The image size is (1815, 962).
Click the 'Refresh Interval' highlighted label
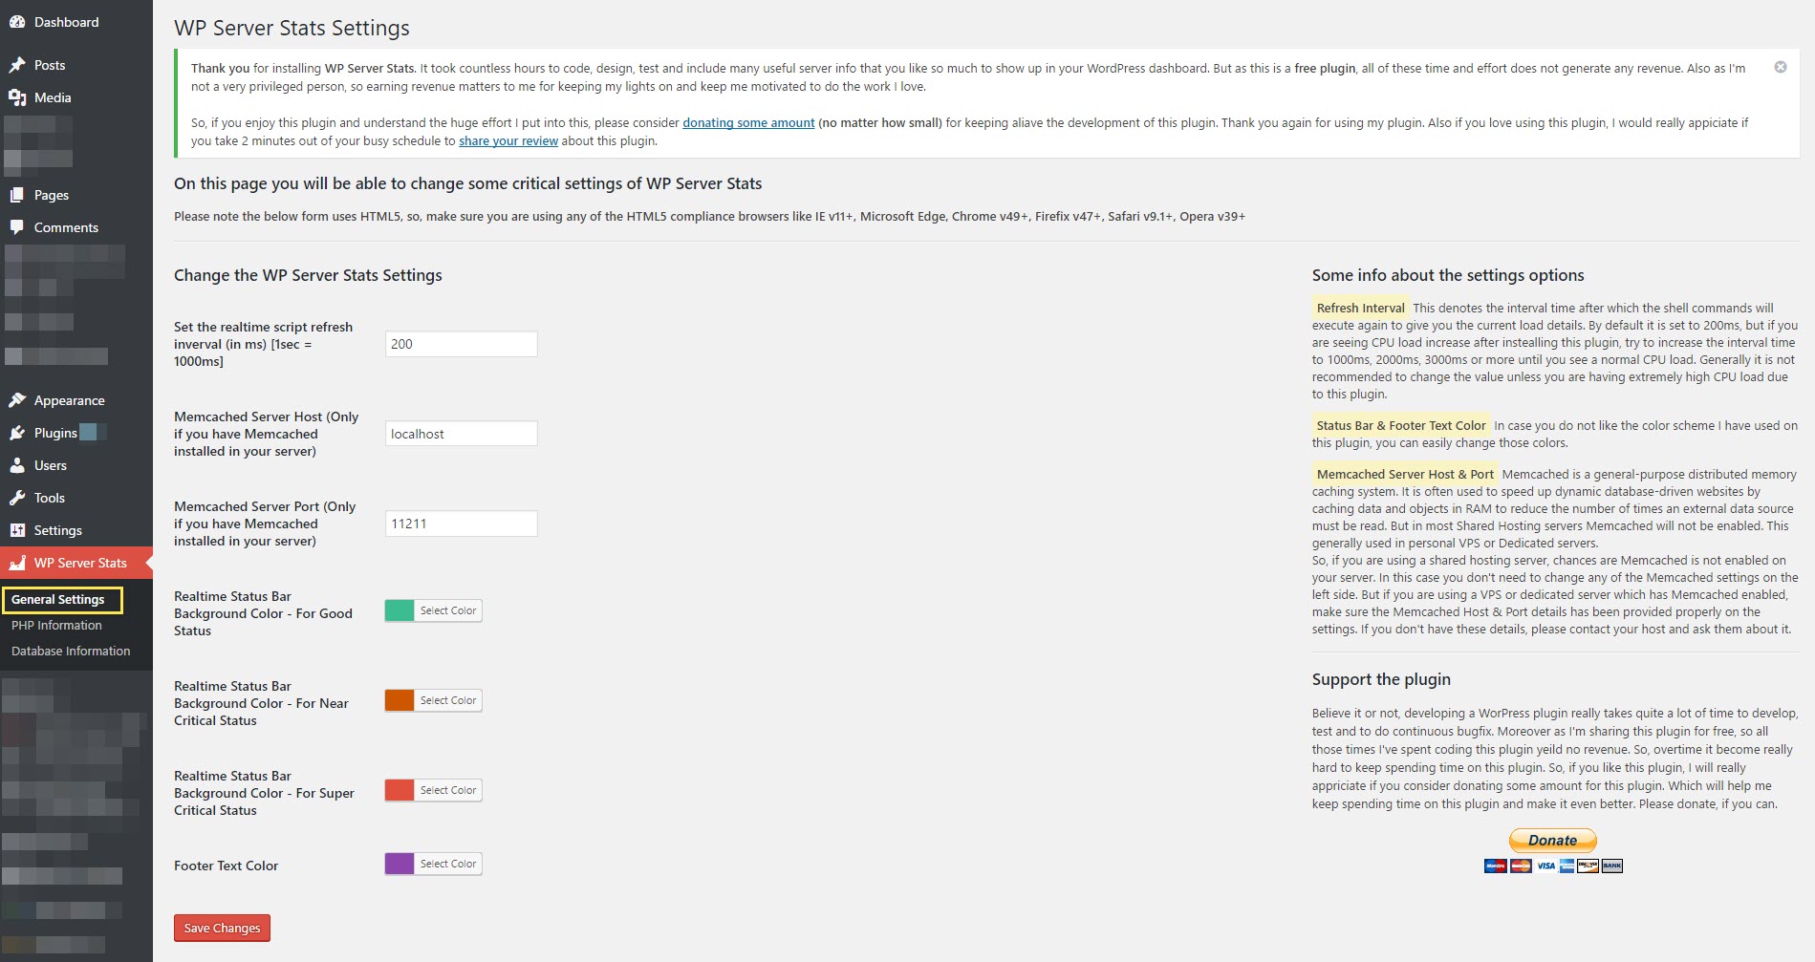1360,308
